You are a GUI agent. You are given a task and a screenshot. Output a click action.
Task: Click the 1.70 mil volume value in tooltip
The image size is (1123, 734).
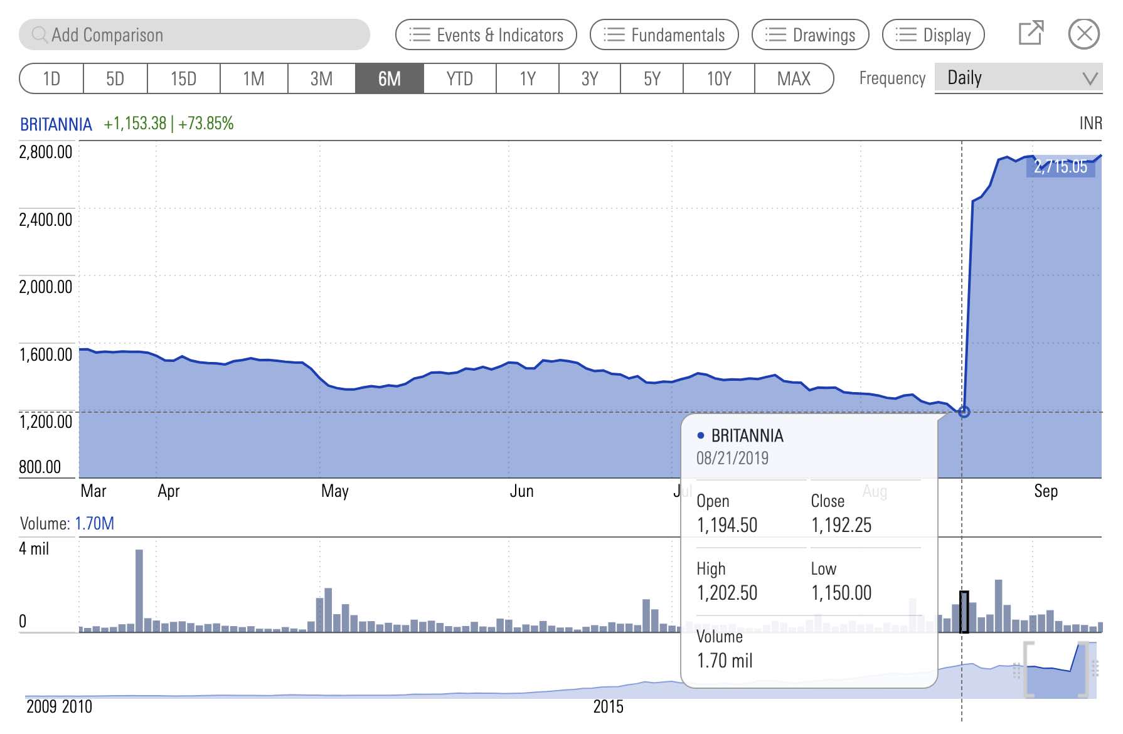(x=725, y=661)
